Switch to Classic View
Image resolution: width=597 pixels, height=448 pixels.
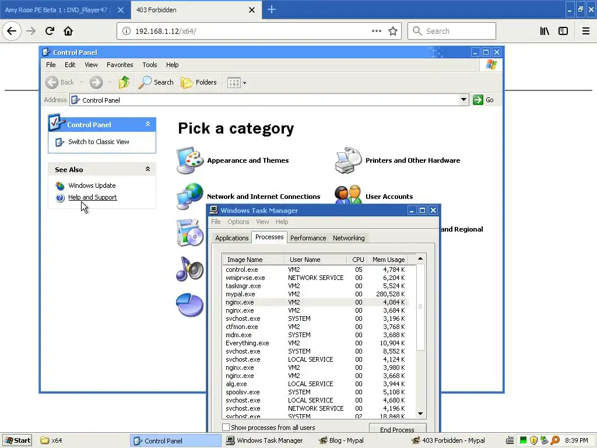click(x=99, y=142)
